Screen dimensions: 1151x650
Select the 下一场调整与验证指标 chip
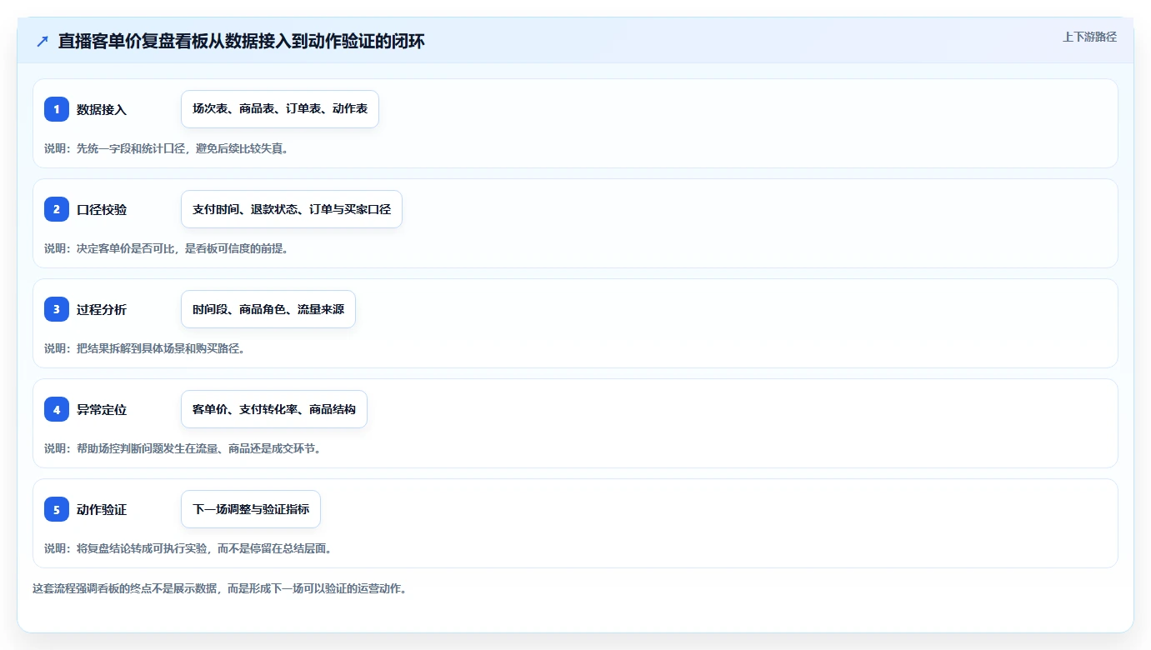pos(251,509)
